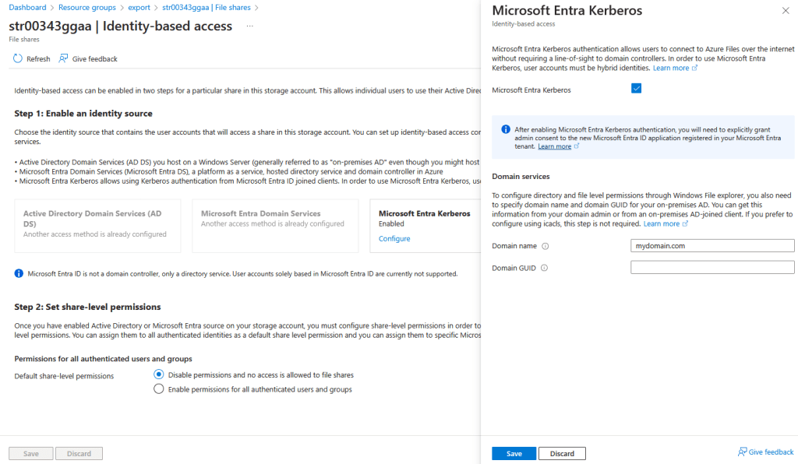The height and width of the screenshot is (464, 798).
Task: Click into the Domain name field
Action: click(x=711, y=246)
